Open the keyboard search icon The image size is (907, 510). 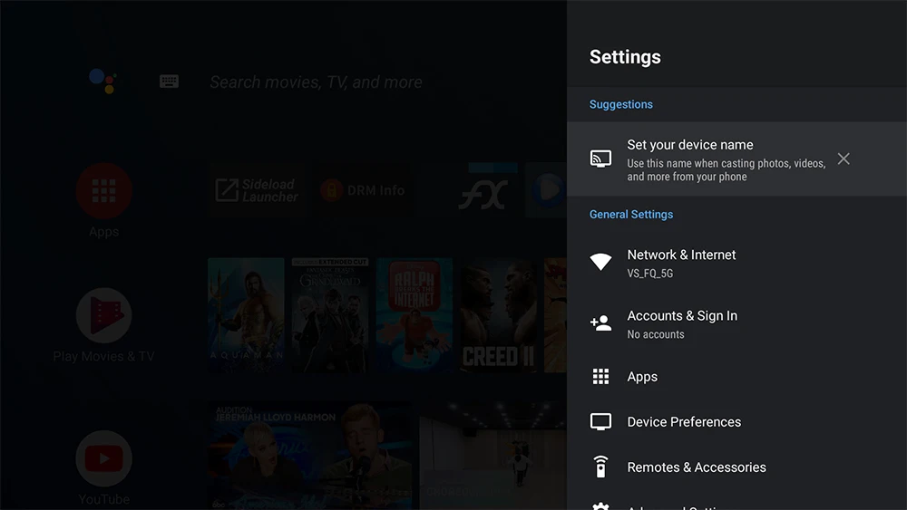(169, 82)
